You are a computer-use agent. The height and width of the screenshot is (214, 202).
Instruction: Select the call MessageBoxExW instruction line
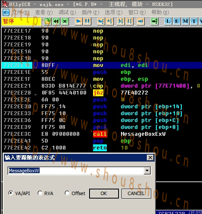pos(102,134)
